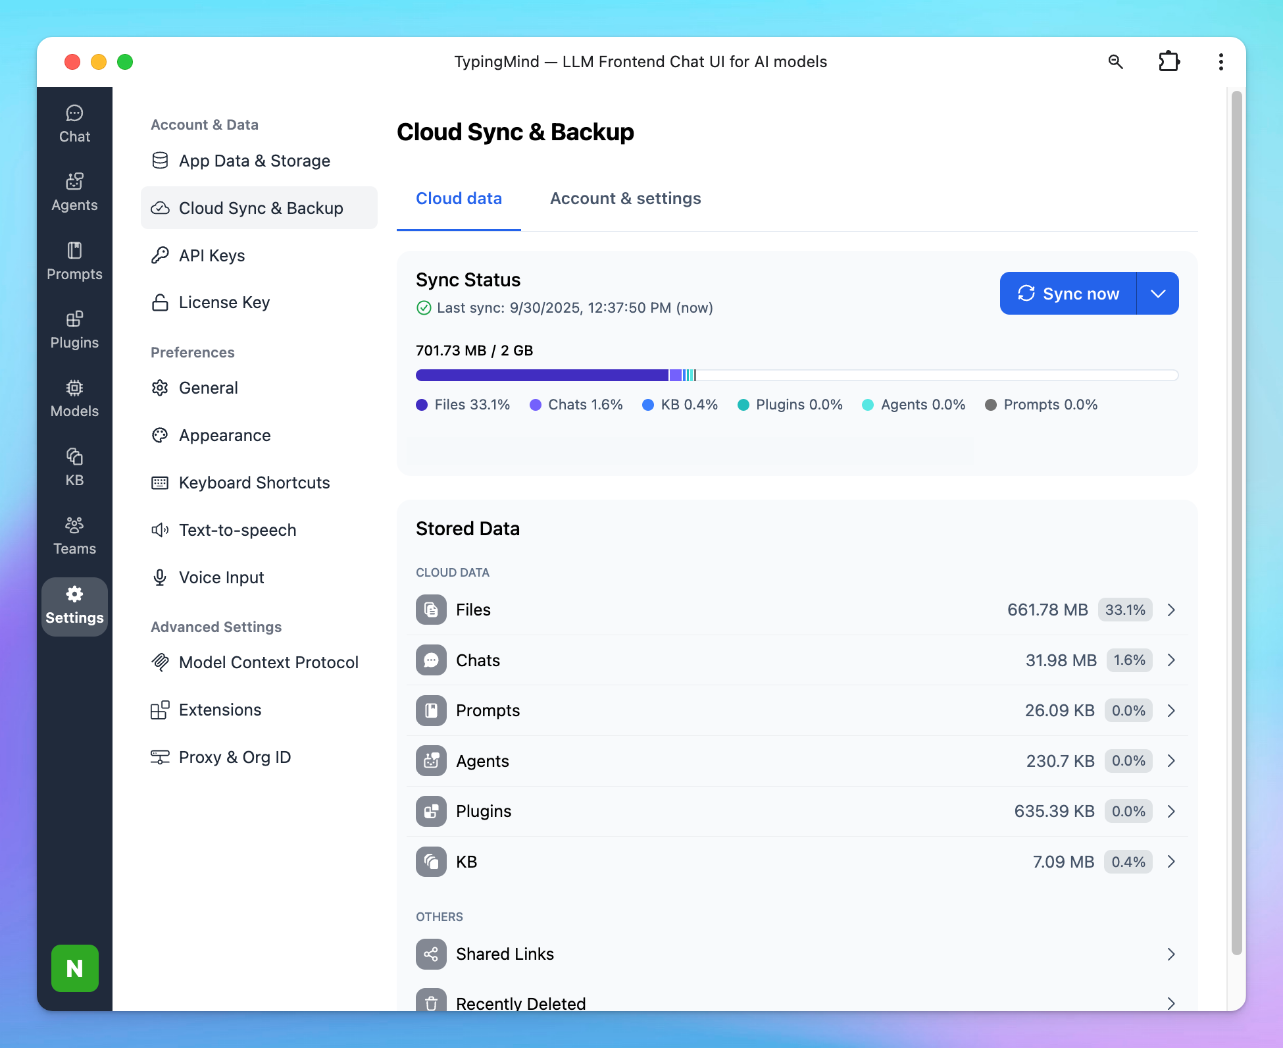Screen dimensions: 1283x1048
Task: Click the extensions puzzle icon in title bar
Action: [1169, 62]
